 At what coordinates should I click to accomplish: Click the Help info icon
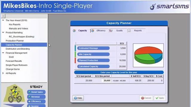(76, 98)
